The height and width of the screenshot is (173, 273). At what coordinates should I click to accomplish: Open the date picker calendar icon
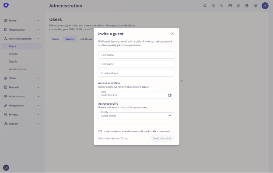click(x=170, y=95)
